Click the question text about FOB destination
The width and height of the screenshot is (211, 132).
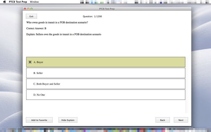coord(57,22)
